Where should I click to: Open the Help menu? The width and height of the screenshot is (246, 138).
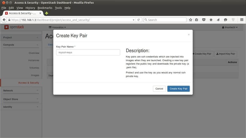67,8
